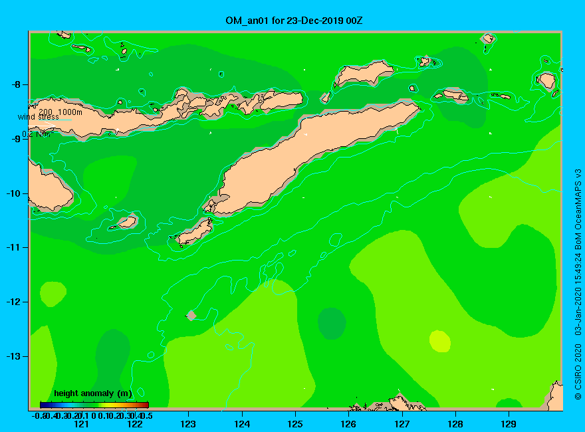Select longitude tick label 125
The height and width of the screenshot is (432, 585).
pos(295,424)
